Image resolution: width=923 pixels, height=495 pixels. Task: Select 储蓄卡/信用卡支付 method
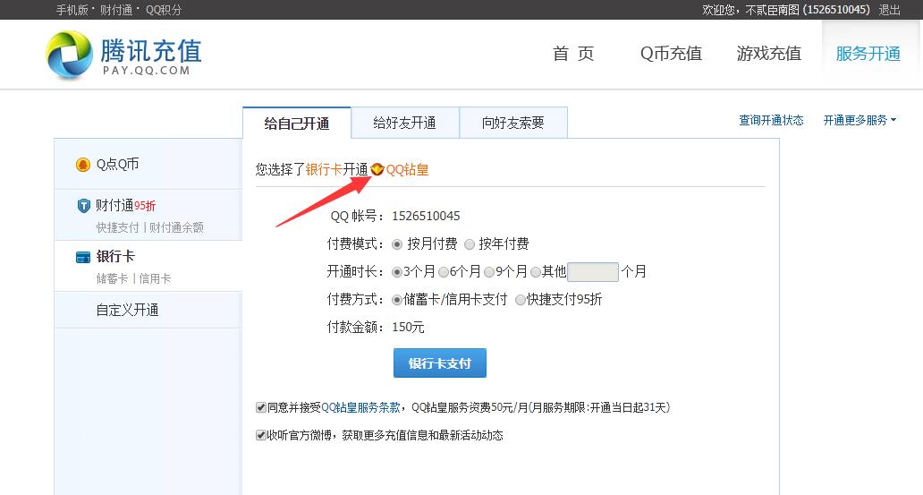click(x=397, y=299)
